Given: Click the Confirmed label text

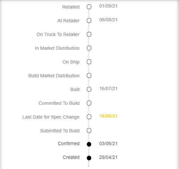Looking at the screenshot, I should coord(69,143).
